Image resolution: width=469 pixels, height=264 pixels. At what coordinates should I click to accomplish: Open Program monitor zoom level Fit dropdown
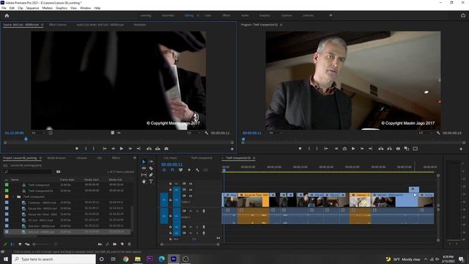coord(276,133)
